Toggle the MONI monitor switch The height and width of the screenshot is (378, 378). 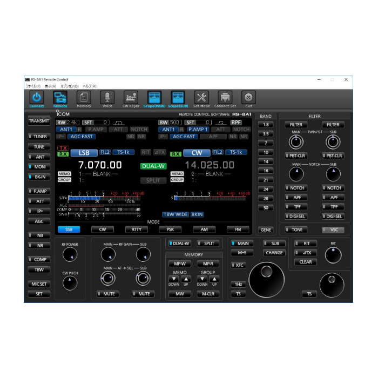coord(39,167)
